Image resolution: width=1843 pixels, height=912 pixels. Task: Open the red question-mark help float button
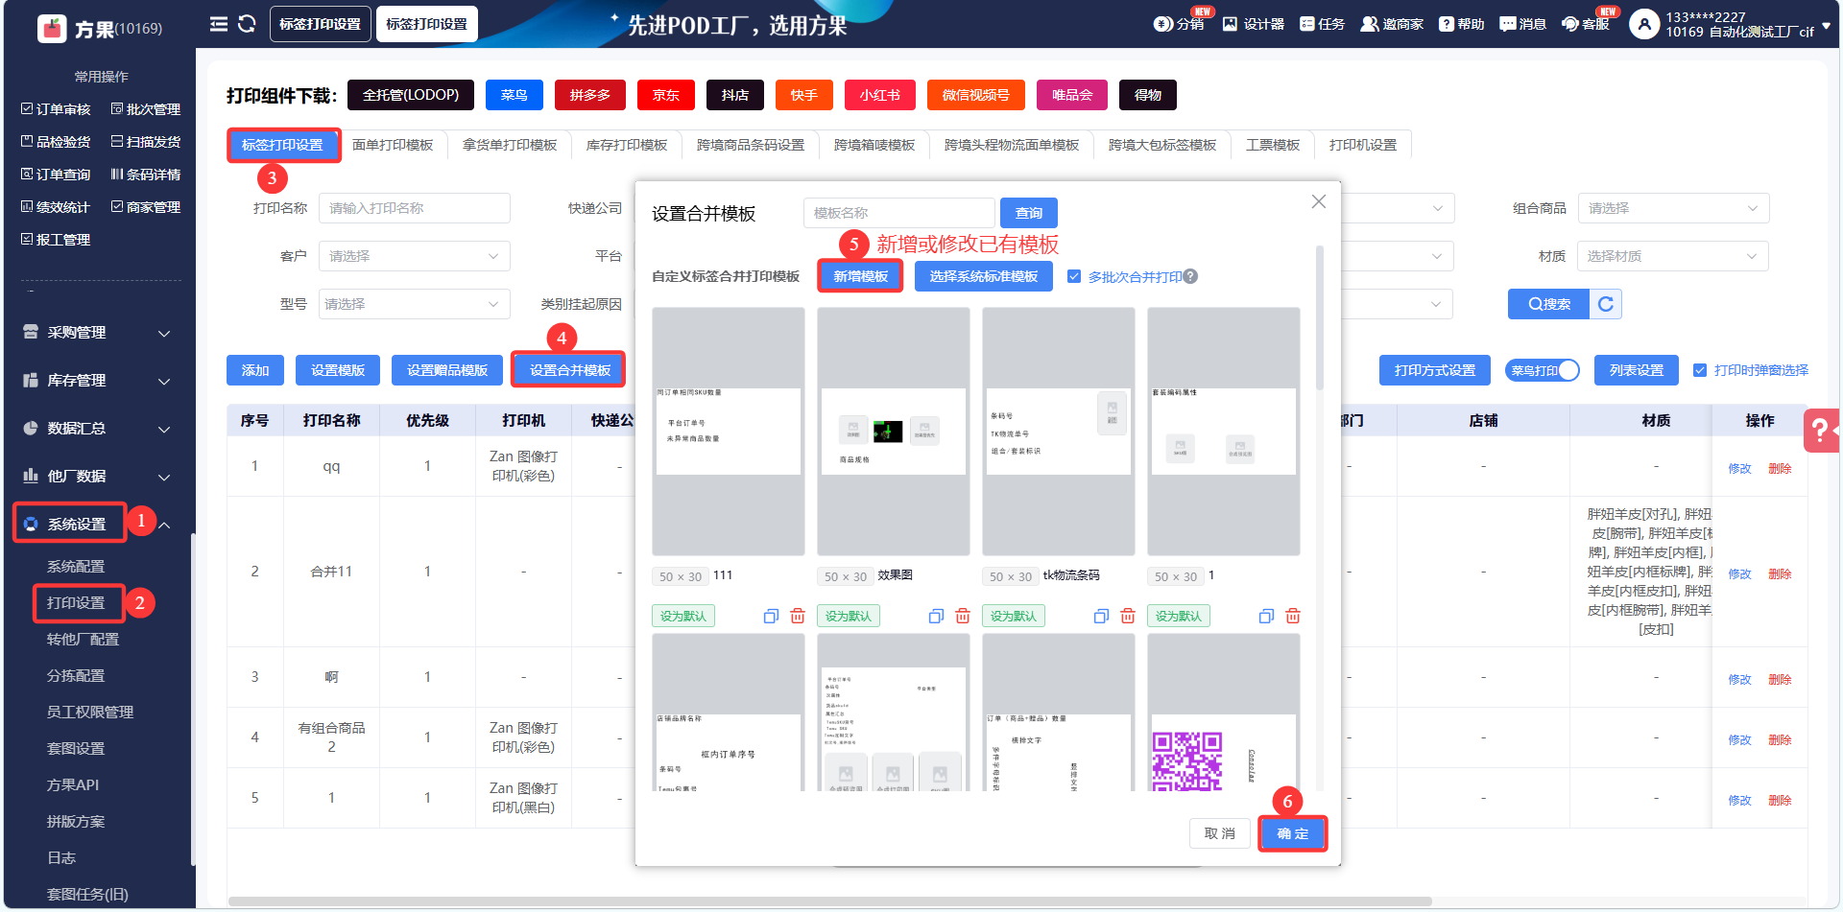[1821, 431]
